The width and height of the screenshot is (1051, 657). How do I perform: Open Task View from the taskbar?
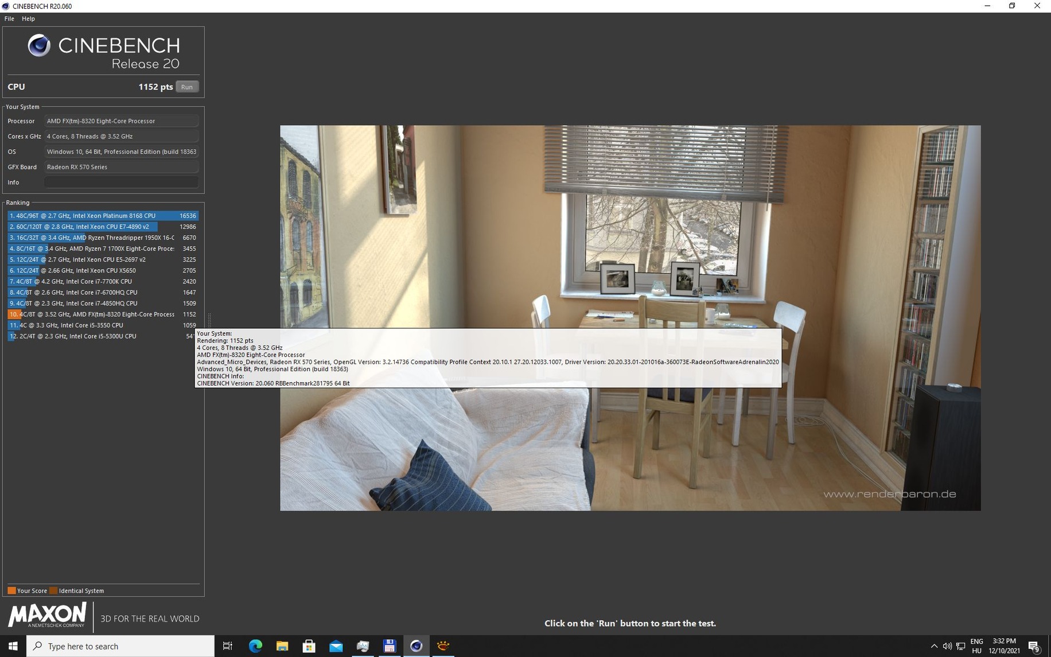pyautogui.click(x=228, y=646)
